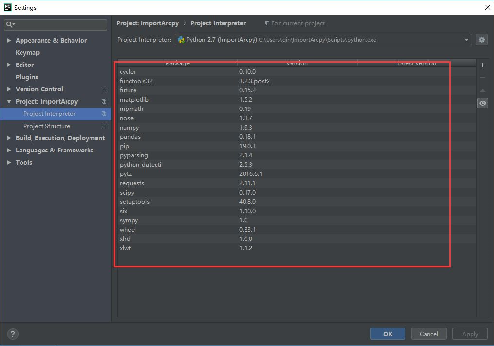Click the uninstall package minus icon
494x346 pixels.
(x=482, y=77)
